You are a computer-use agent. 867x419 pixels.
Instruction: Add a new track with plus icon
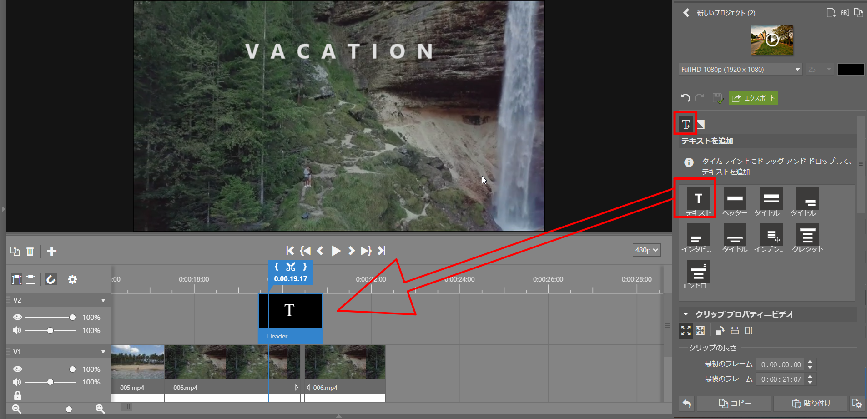coord(52,251)
